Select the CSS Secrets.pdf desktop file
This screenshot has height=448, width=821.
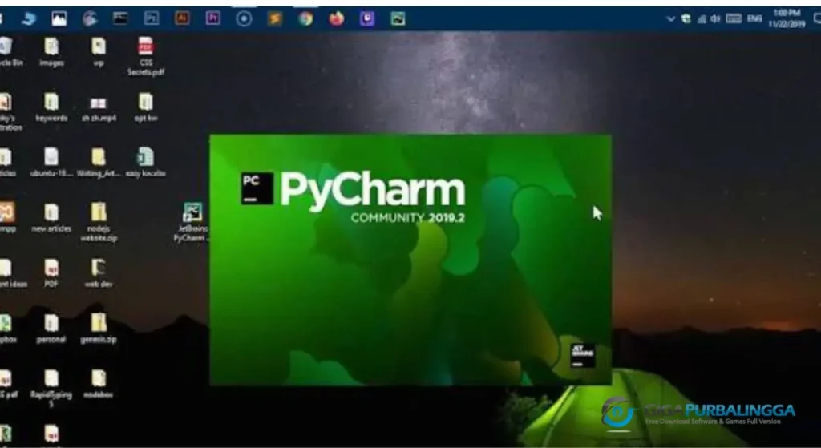(x=146, y=57)
